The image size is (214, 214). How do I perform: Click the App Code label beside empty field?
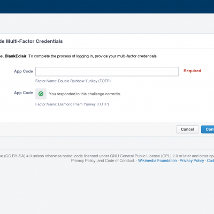point(24,71)
